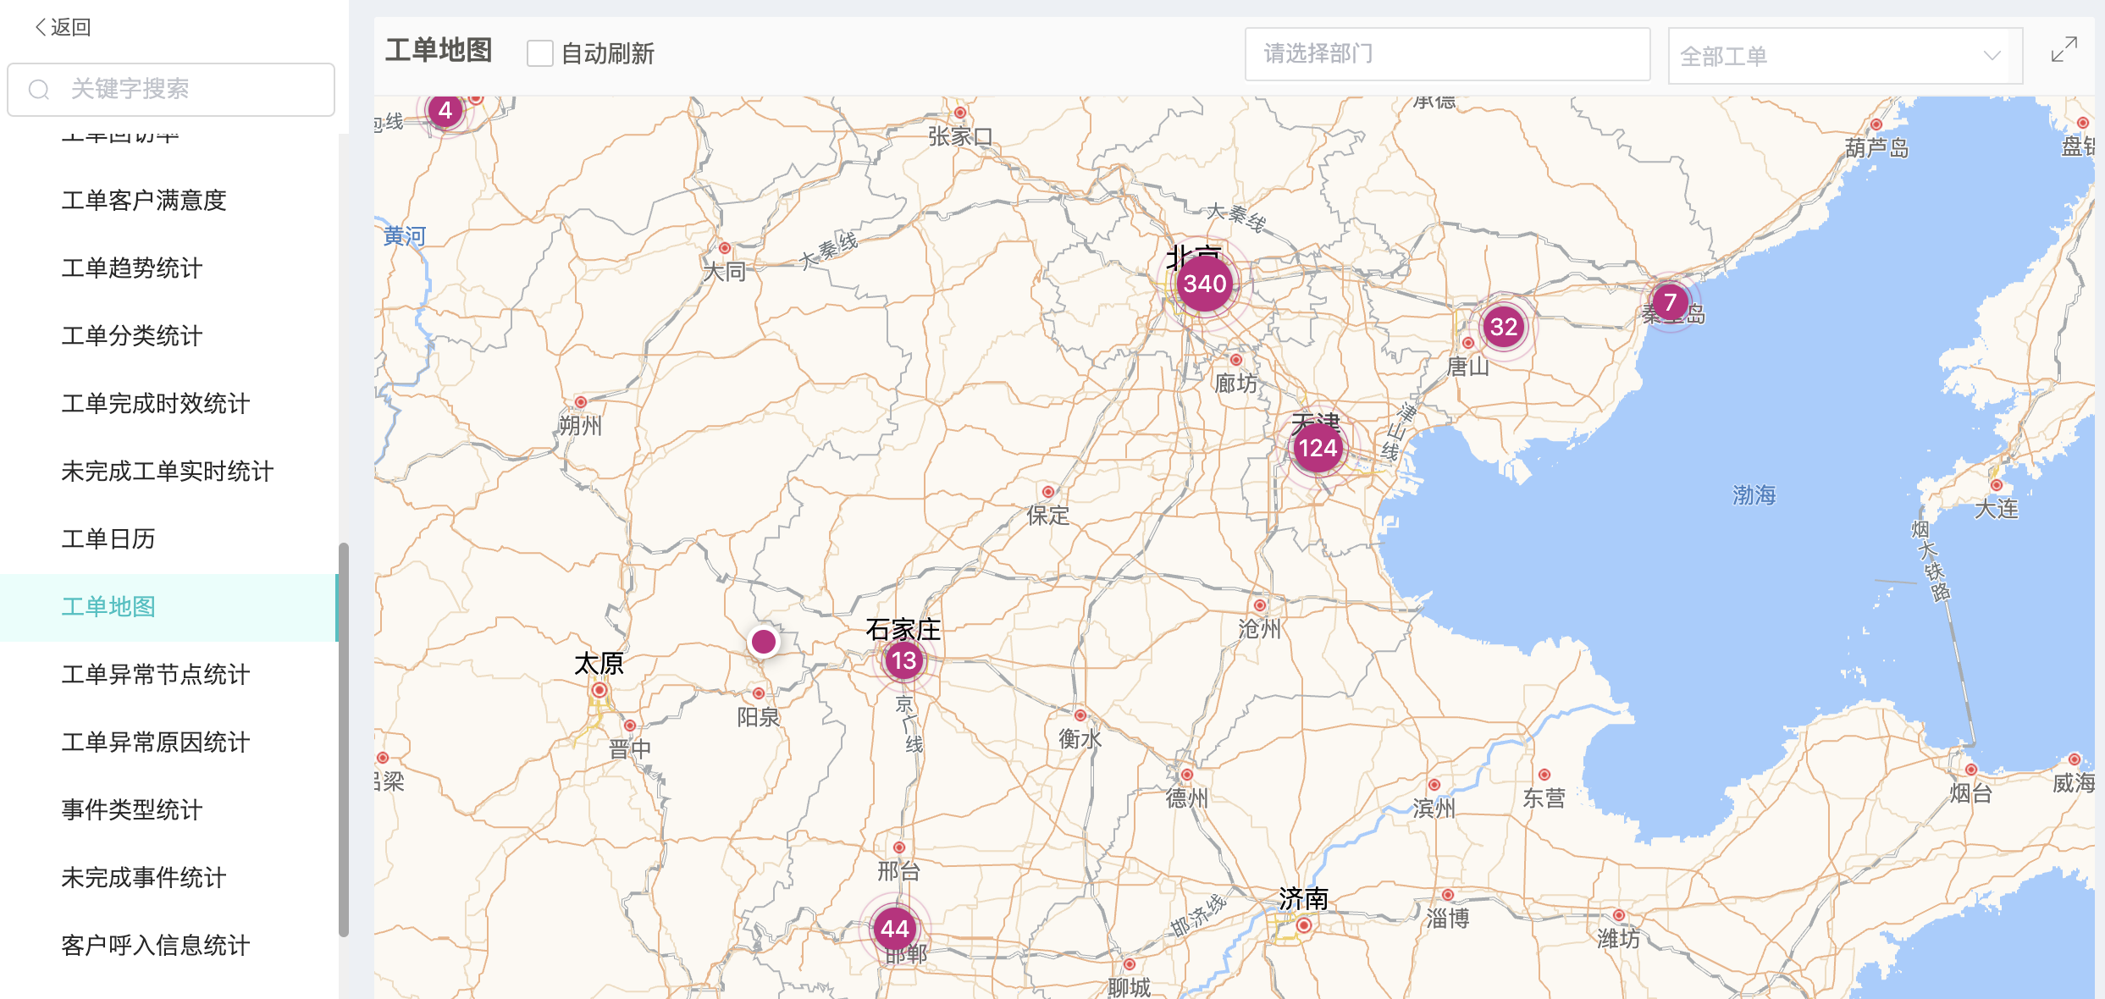
Task: Click the back arrow icon
Action: [39, 27]
